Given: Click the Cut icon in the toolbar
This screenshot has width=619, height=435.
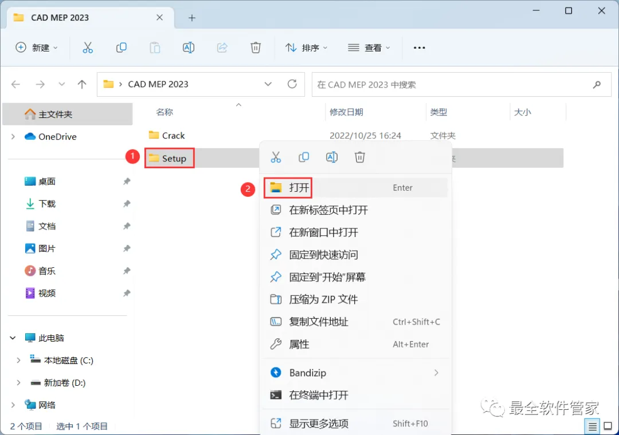Looking at the screenshot, I should (x=88, y=48).
